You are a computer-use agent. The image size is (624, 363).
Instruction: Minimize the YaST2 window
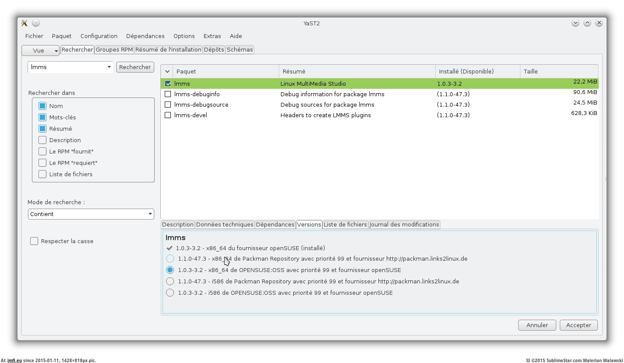click(x=575, y=23)
